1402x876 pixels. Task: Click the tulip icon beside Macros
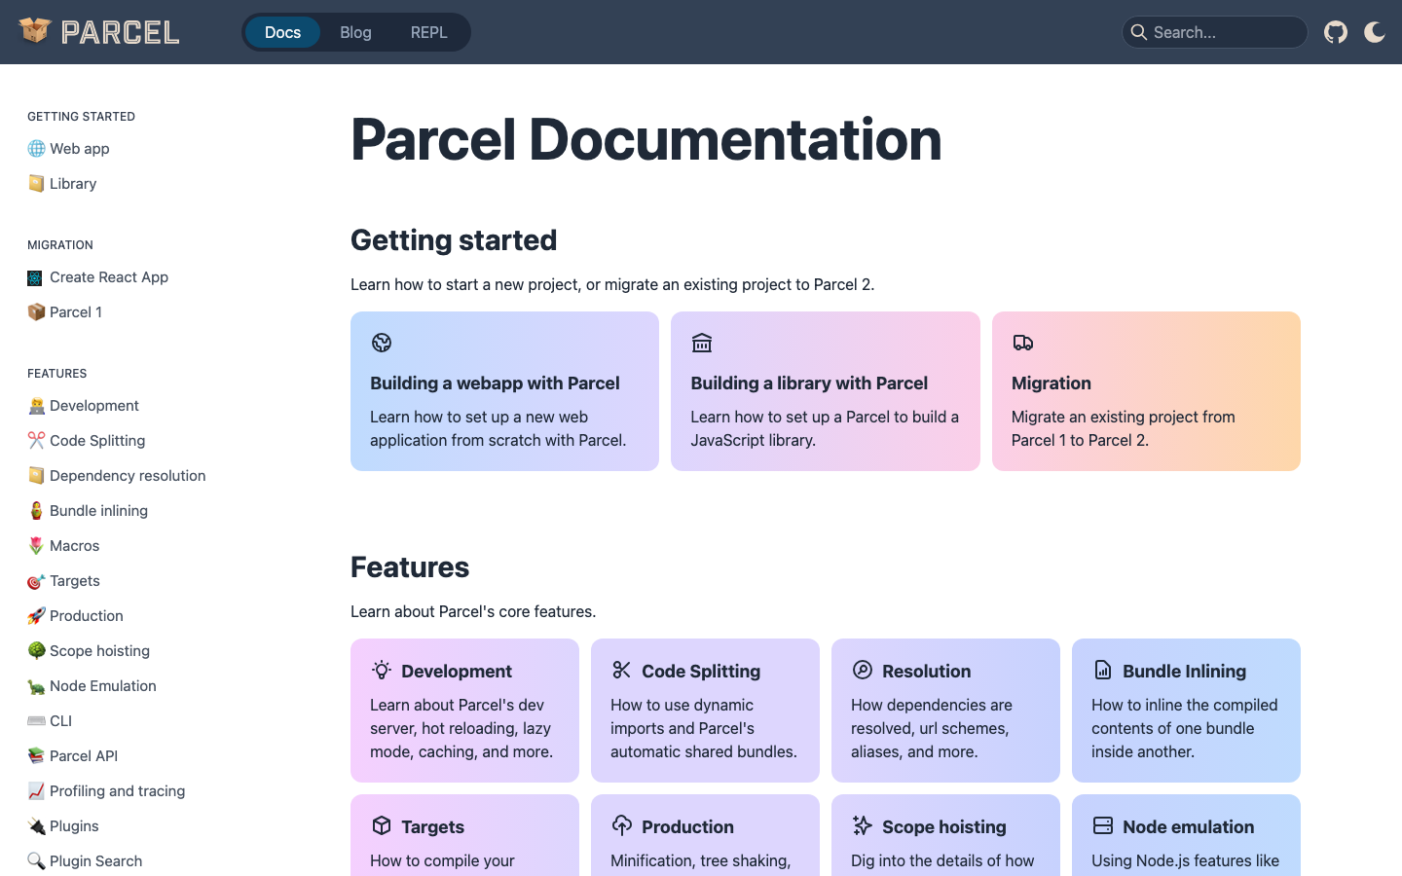[36, 545]
